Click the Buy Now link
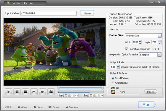The image size is (166, 111). 72,107
